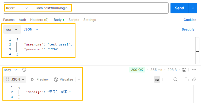Open the Cookies link
This screenshot has width=201, height=103.
[x=190, y=20]
